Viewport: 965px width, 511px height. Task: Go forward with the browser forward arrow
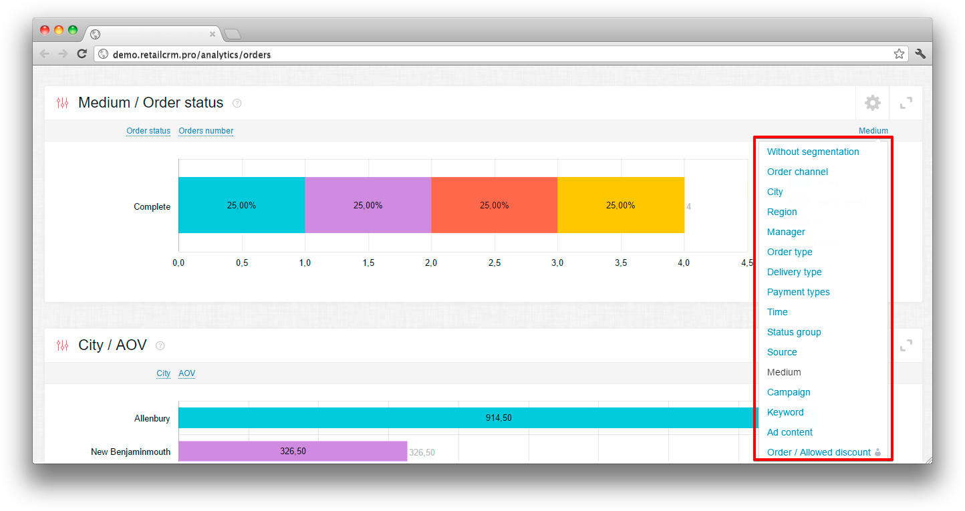coord(63,54)
